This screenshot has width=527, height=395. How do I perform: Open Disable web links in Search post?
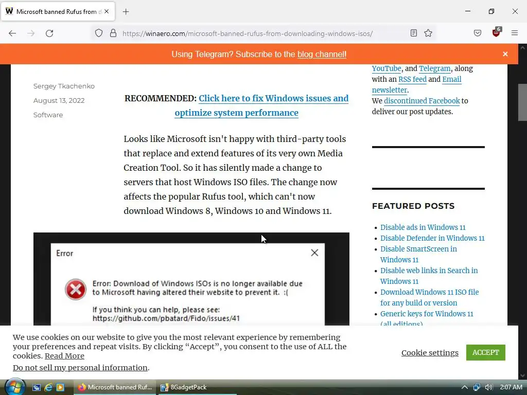coord(429,276)
